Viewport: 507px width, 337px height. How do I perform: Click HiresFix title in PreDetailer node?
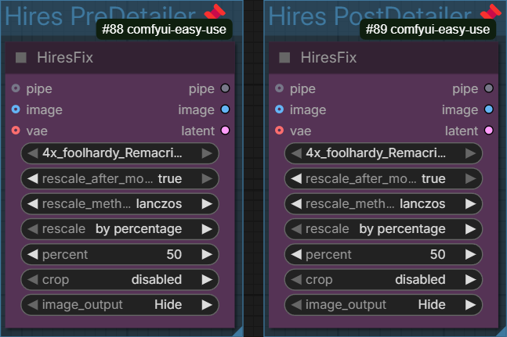[65, 58]
